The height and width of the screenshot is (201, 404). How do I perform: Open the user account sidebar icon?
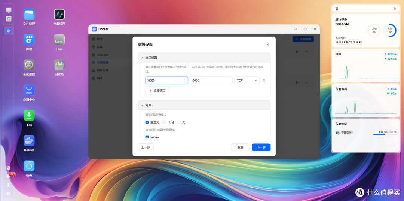[9, 185]
